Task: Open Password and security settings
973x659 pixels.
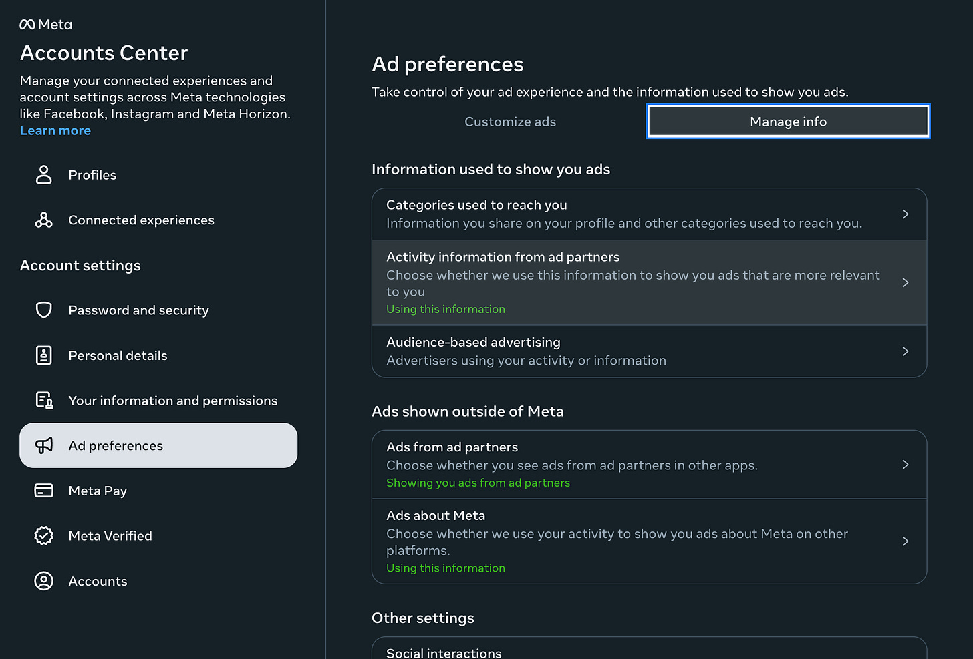Action: click(158, 310)
